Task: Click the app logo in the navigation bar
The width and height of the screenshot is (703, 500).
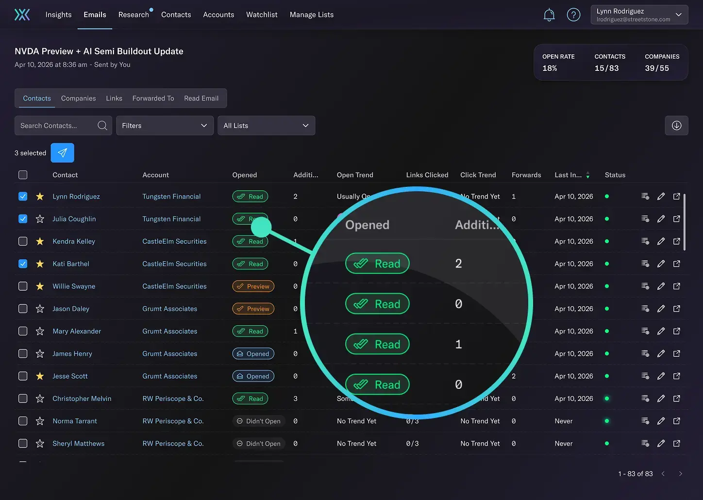Action: [x=22, y=15]
